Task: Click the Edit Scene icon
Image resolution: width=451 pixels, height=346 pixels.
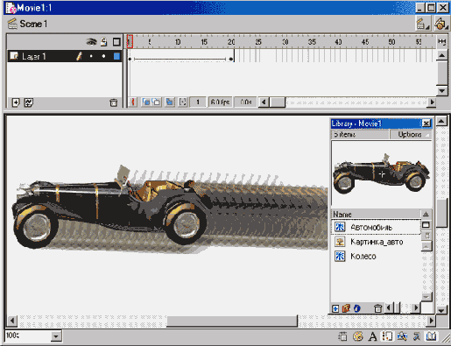Action: click(422, 24)
